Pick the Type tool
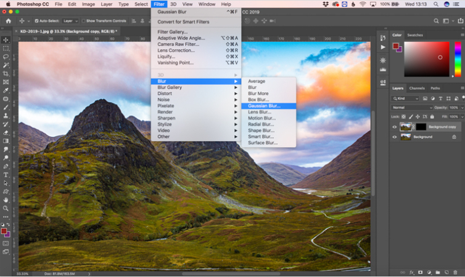The height and width of the screenshot is (277, 465). coord(6,174)
